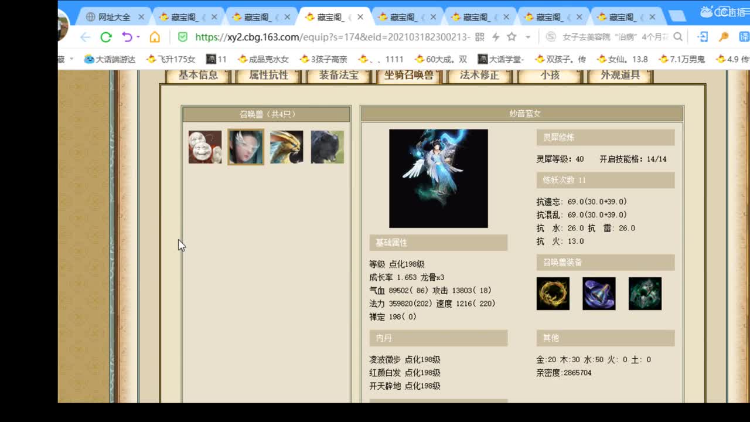This screenshot has height=422, width=750.
Task: Open the 飞升175女 bookmark
Action: click(x=171, y=59)
